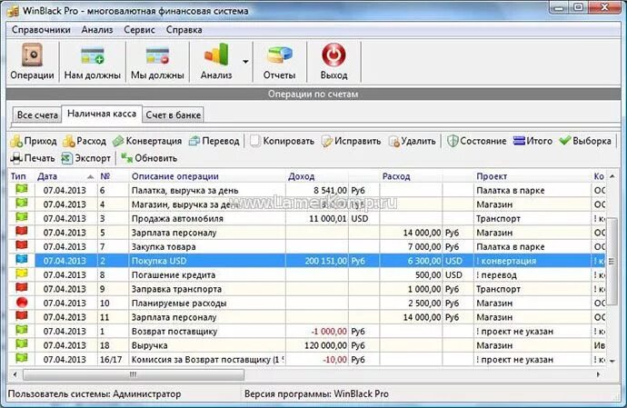Switch to Наличная касса tab
Viewport: 627px width, 408px height.
pos(102,114)
